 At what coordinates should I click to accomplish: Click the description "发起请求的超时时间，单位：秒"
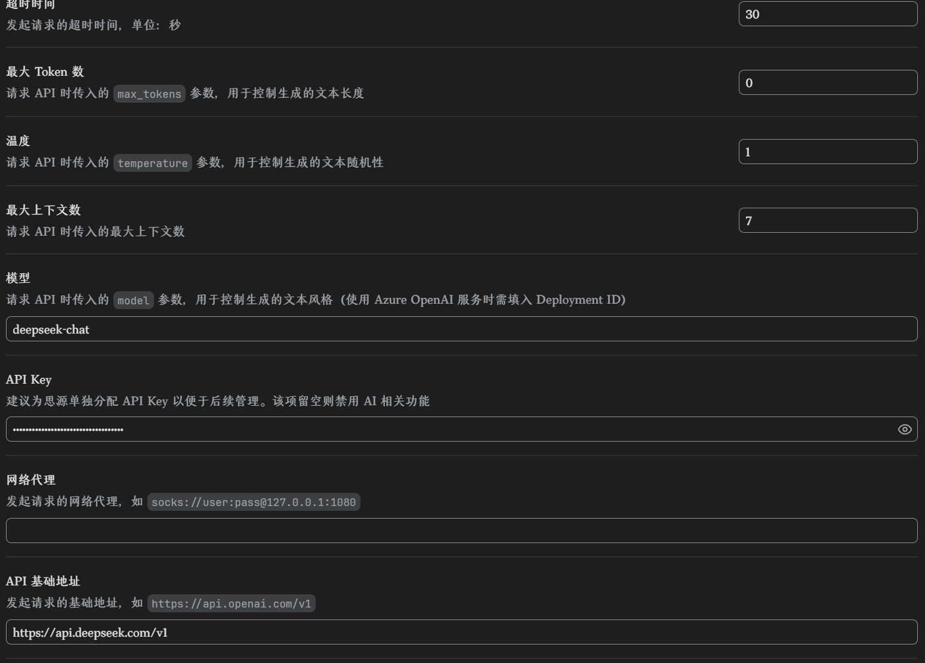coord(93,25)
